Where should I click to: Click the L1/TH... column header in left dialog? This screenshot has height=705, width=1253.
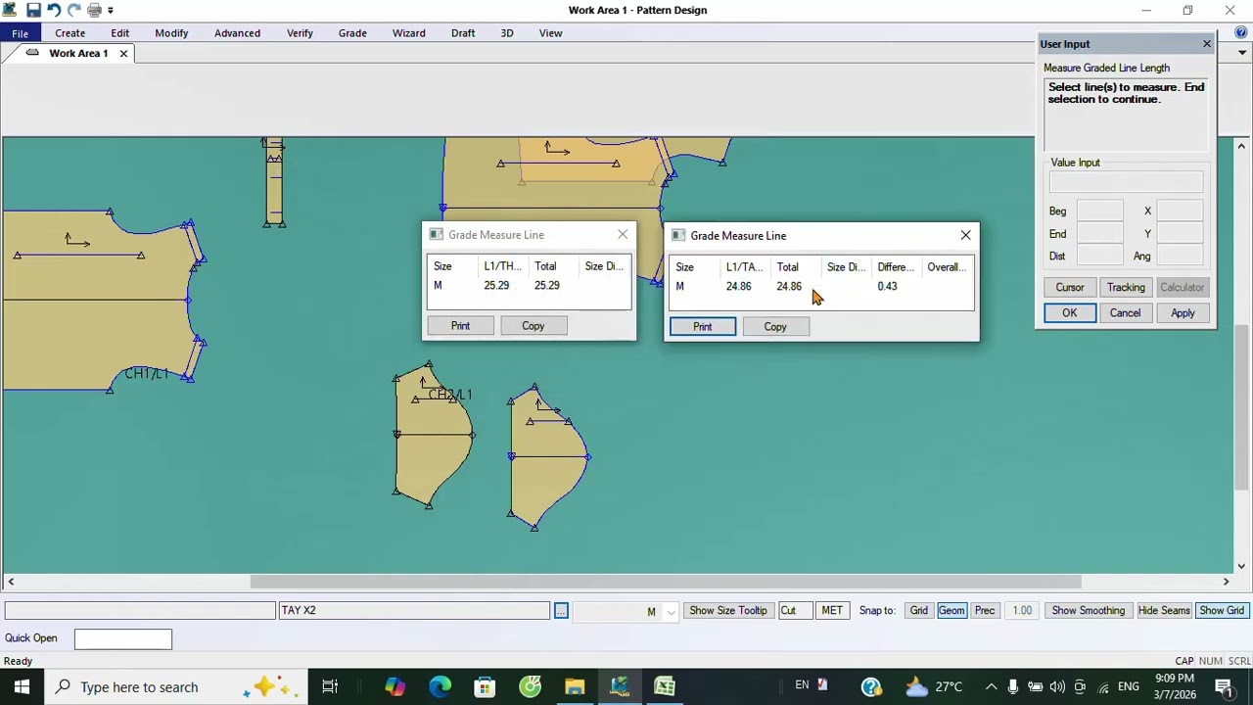pyautogui.click(x=503, y=266)
